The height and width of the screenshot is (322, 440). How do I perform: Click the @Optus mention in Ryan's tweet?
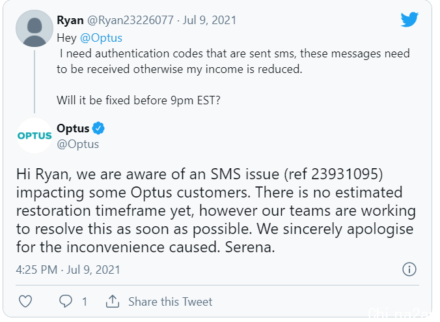pyautogui.click(x=101, y=38)
